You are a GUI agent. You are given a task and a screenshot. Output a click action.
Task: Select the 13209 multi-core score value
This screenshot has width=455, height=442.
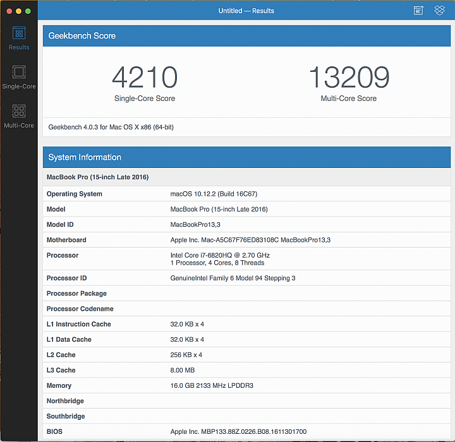point(349,77)
